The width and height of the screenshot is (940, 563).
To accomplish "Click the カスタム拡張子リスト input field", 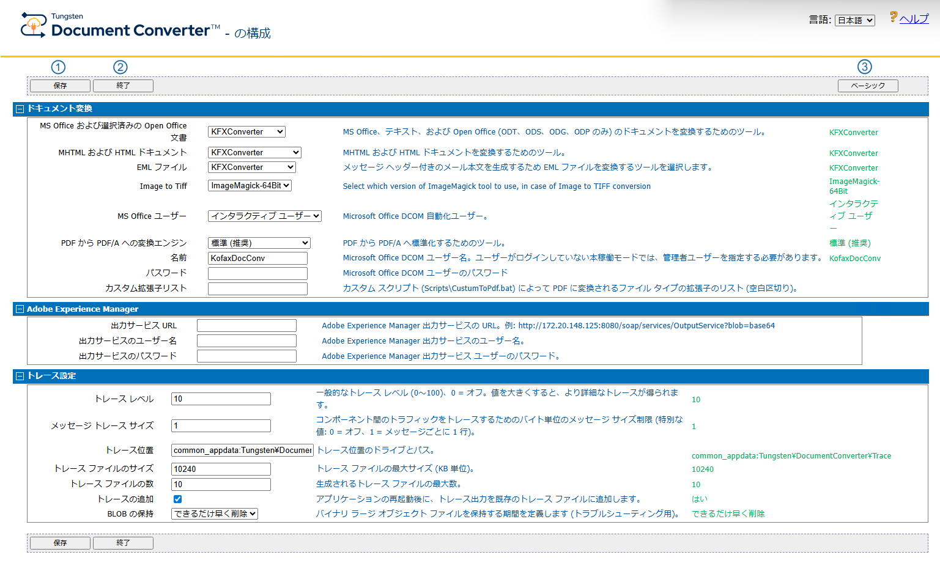I will pyautogui.click(x=257, y=289).
